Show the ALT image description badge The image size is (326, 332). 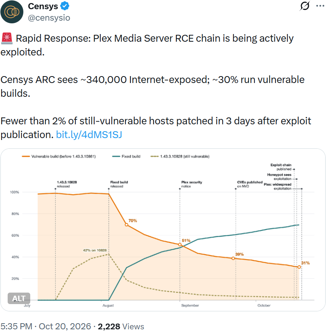coord(19,298)
